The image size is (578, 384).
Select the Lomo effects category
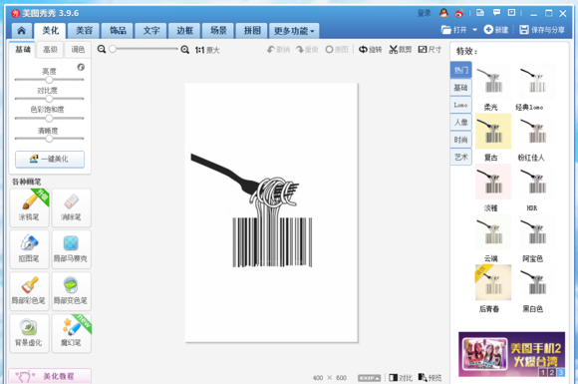(x=460, y=105)
